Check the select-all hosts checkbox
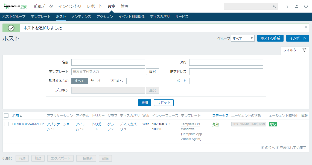The height and width of the screenshot is (165, 312). 6,116
